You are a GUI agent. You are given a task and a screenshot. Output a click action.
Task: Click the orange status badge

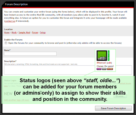click(x=110, y=69)
